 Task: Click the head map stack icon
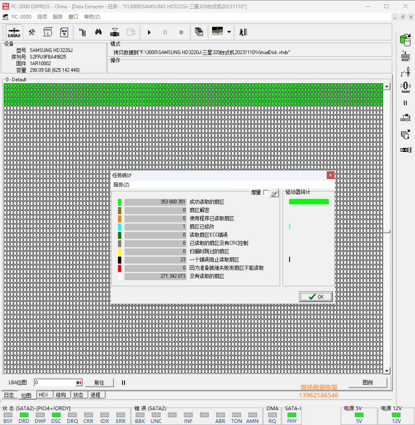click(x=115, y=32)
